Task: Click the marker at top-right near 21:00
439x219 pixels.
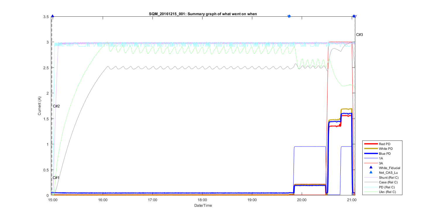Action: click(354, 16)
